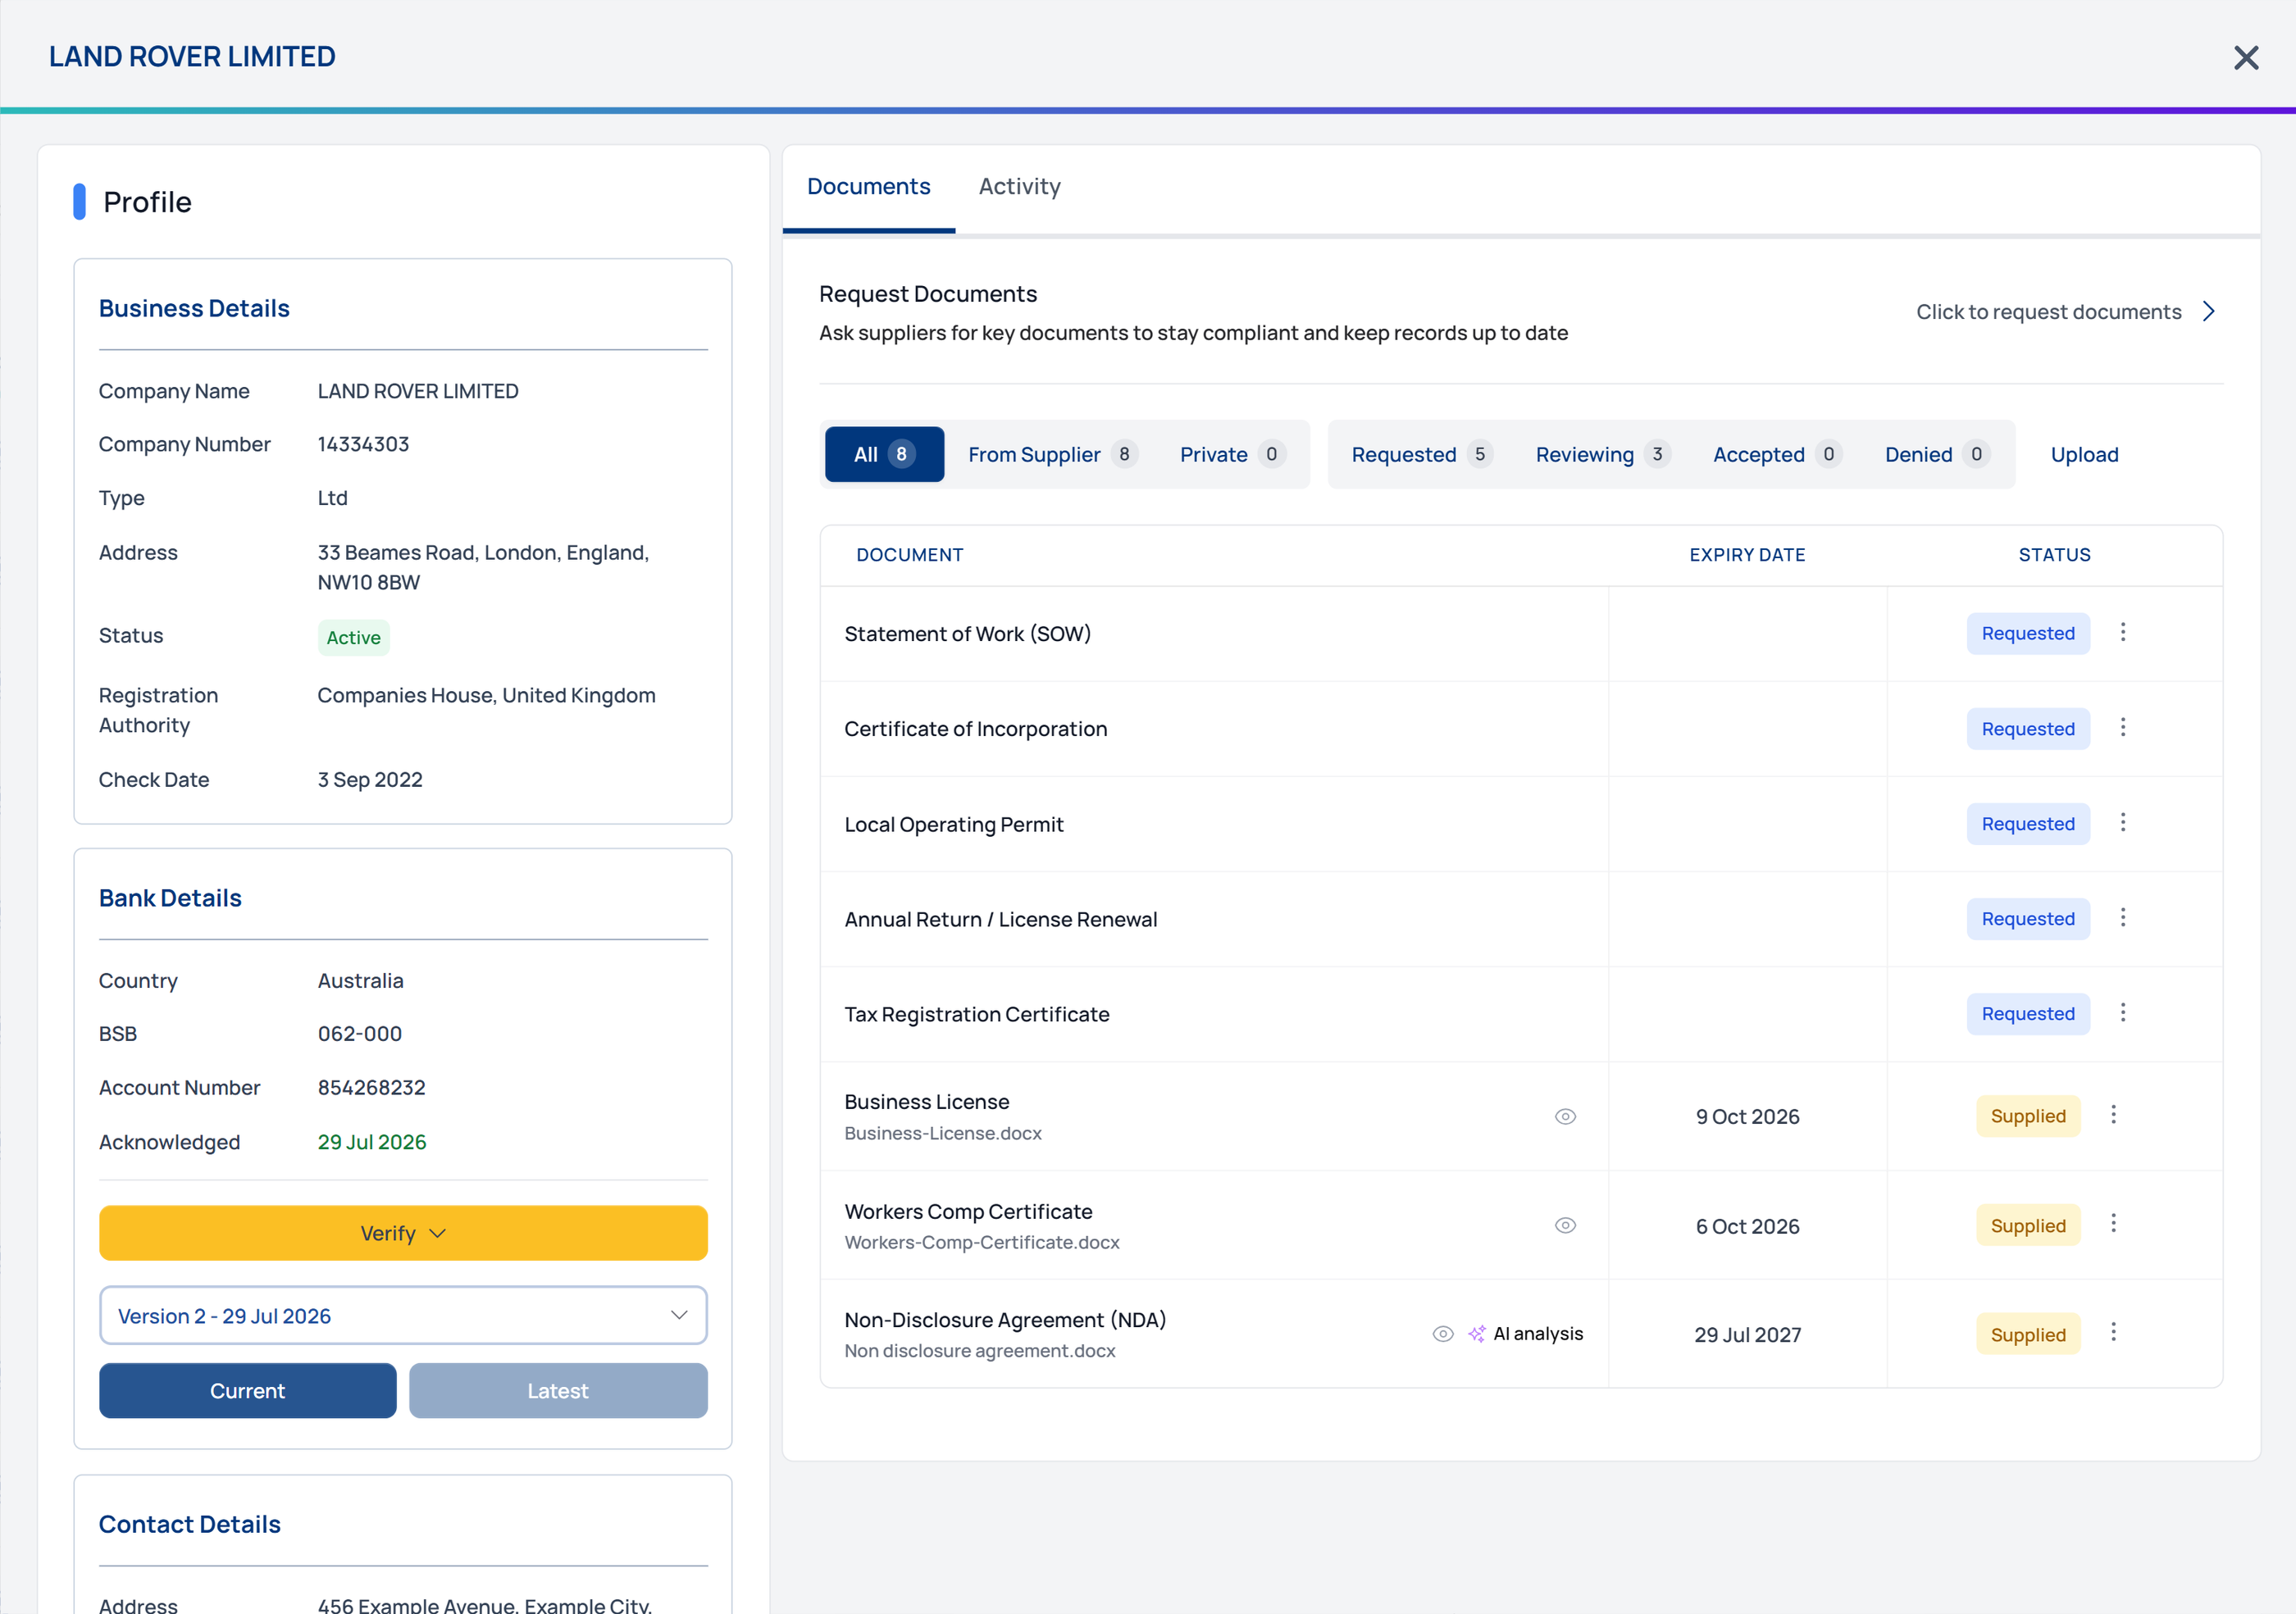2296x1614 pixels.
Task: Click the Requested badge for Certificate of Incorporation
Action: coord(2028,729)
